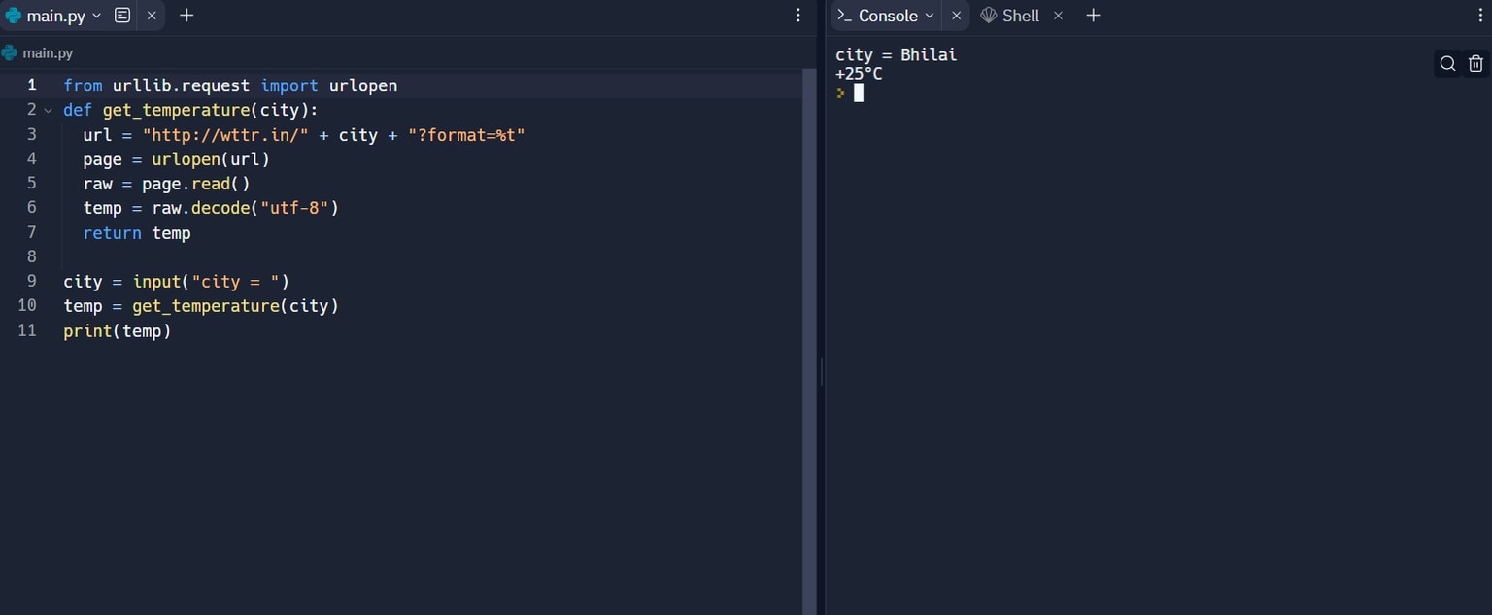
Task: Click the "http://wttr.in/" string literal
Action: (x=225, y=135)
